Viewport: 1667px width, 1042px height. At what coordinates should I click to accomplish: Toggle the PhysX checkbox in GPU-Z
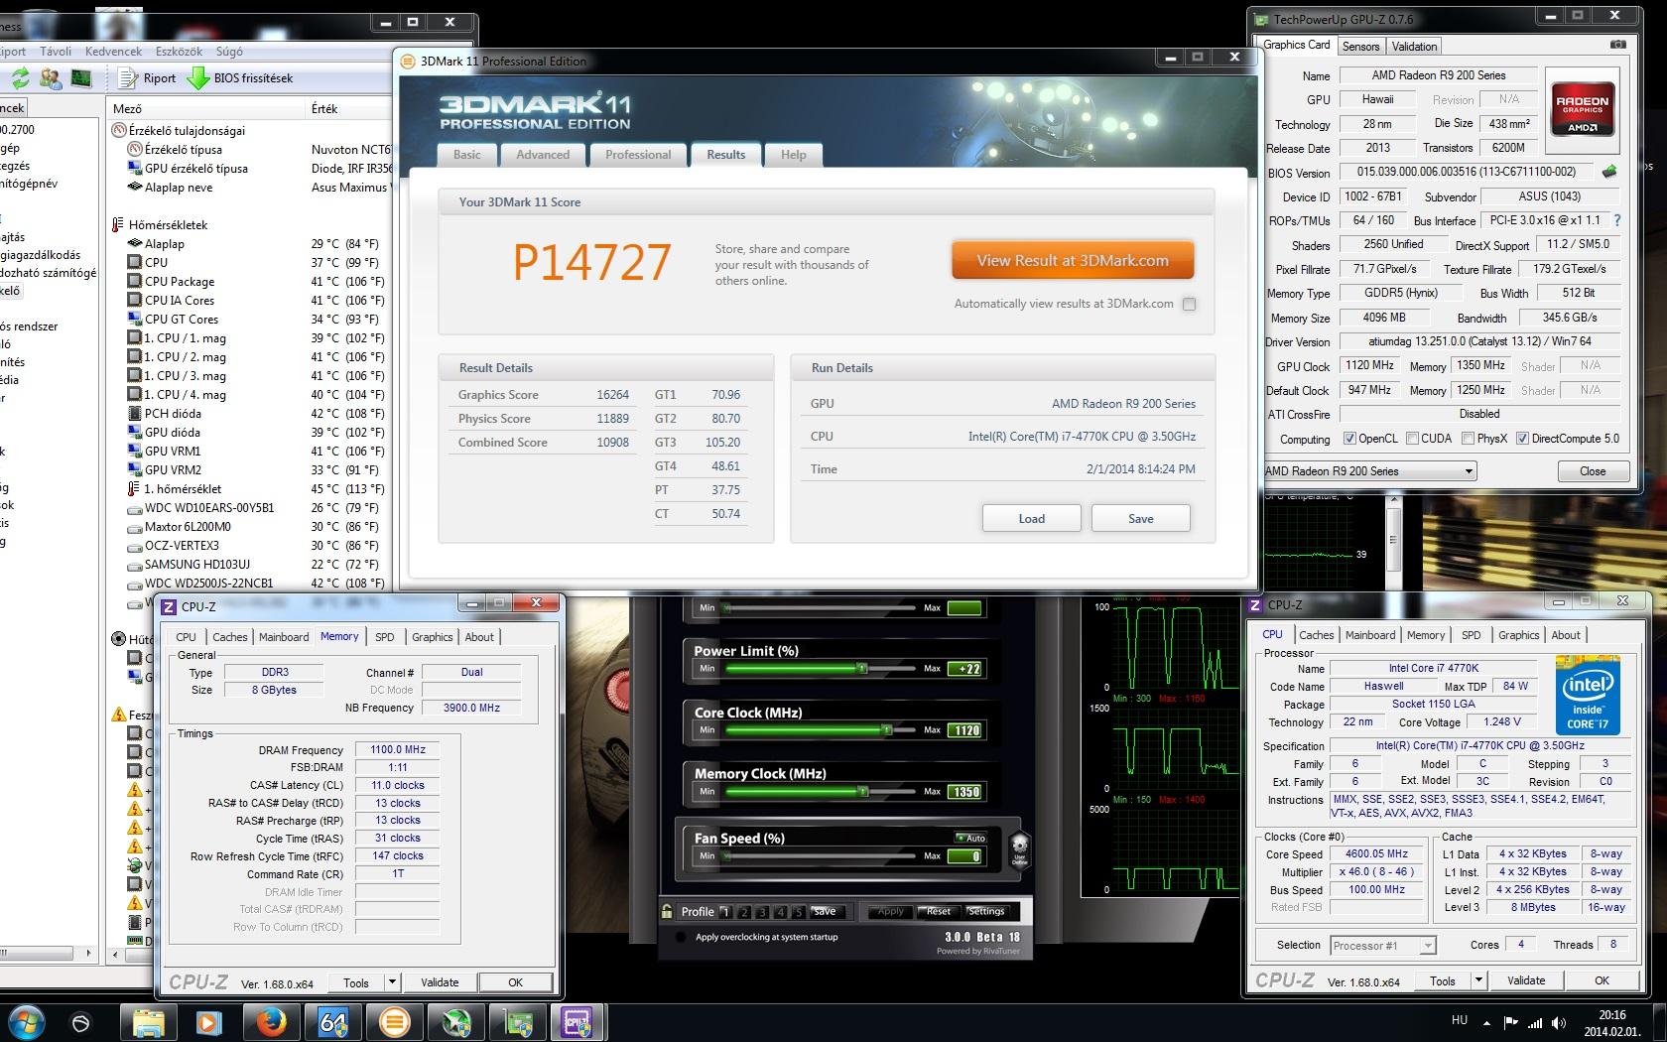tap(1468, 439)
